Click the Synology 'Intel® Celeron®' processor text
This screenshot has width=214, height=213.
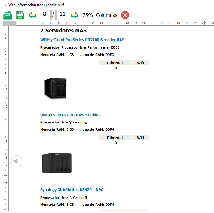pyautogui.click(x=75, y=198)
